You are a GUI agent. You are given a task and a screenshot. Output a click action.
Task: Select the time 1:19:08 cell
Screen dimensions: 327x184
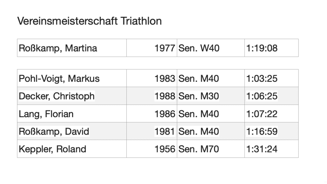[271, 48]
